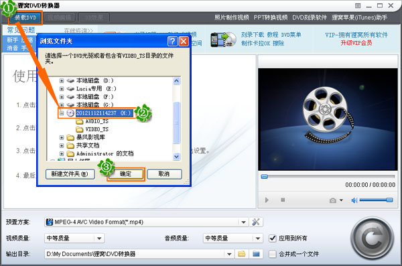Click the play button under preview

(267, 200)
